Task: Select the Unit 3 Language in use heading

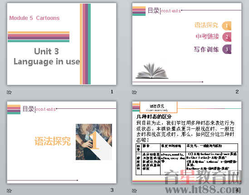Action: [47, 57]
